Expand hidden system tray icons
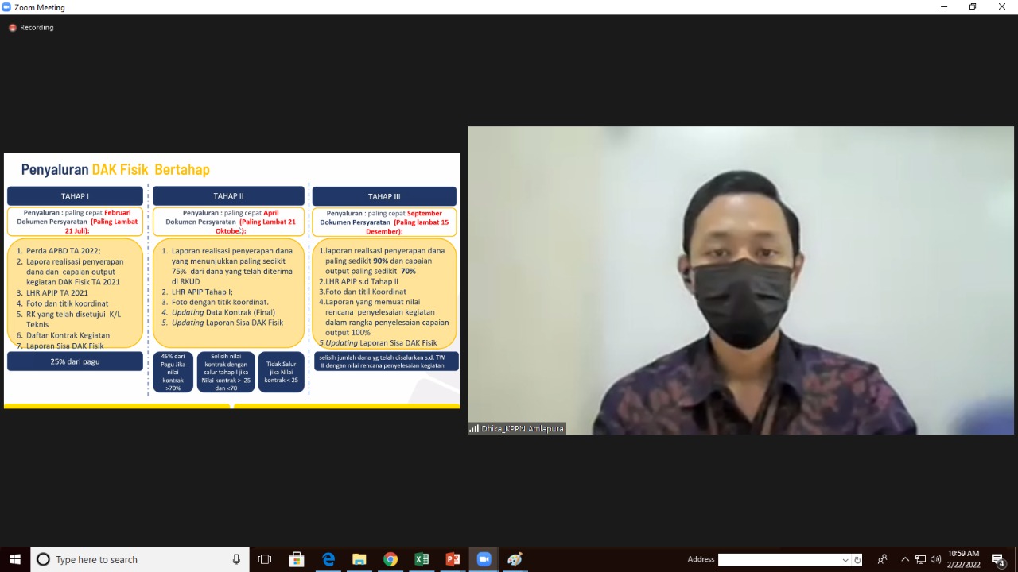Viewport: 1018px width, 572px height. tap(904, 559)
